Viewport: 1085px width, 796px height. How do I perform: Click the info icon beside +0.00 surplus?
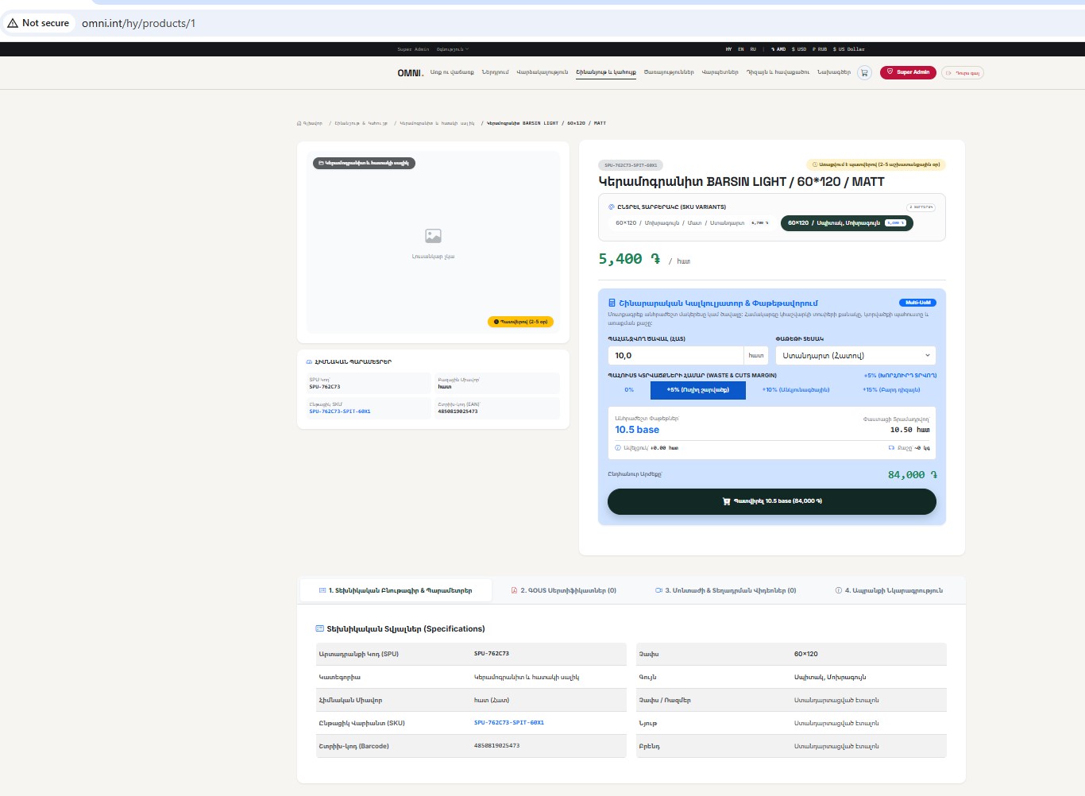[618, 448]
